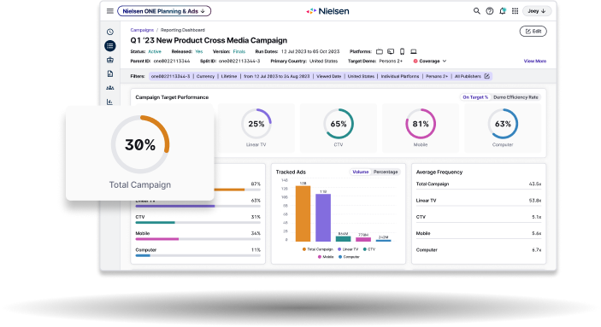Toggle Tracked Ads to Percentage
The image size is (601, 327).
click(386, 172)
